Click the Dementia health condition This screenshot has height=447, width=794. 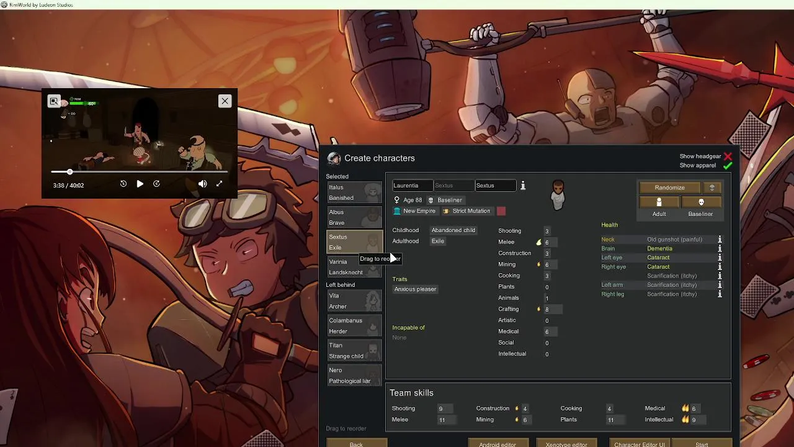point(659,248)
